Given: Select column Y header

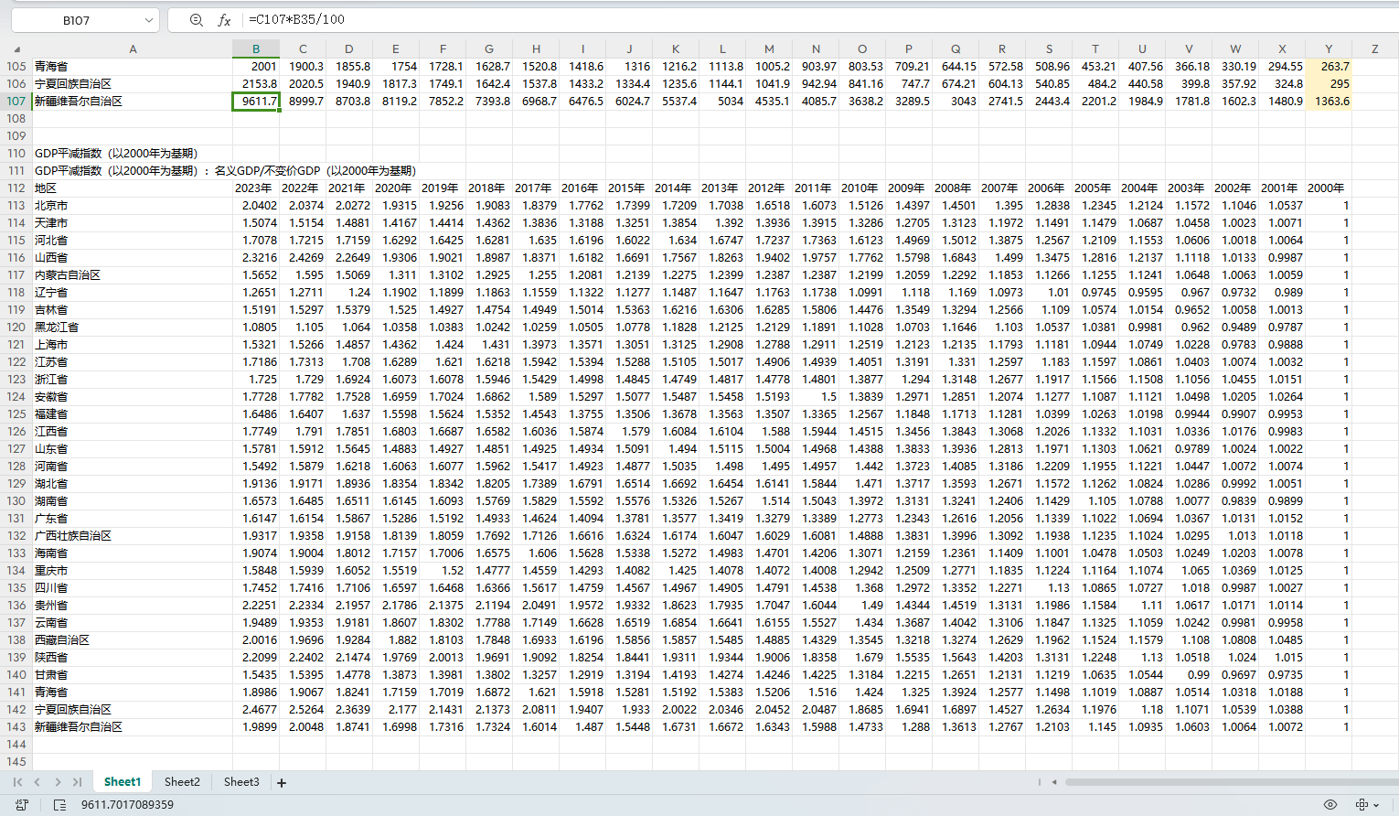Looking at the screenshot, I should (x=1329, y=49).
